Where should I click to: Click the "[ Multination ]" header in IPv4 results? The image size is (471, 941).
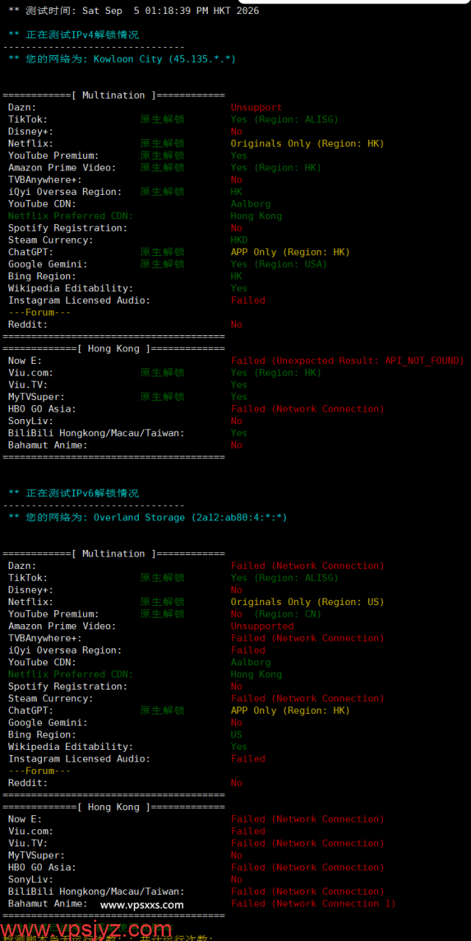tap(114, 96)
